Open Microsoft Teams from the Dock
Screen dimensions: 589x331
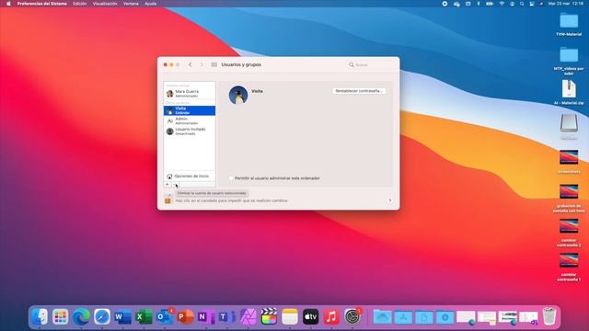click(x=227, y=317)
